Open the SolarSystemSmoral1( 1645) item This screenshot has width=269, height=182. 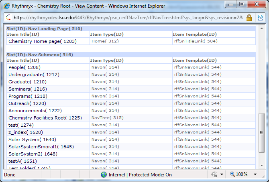click(41, 147)
